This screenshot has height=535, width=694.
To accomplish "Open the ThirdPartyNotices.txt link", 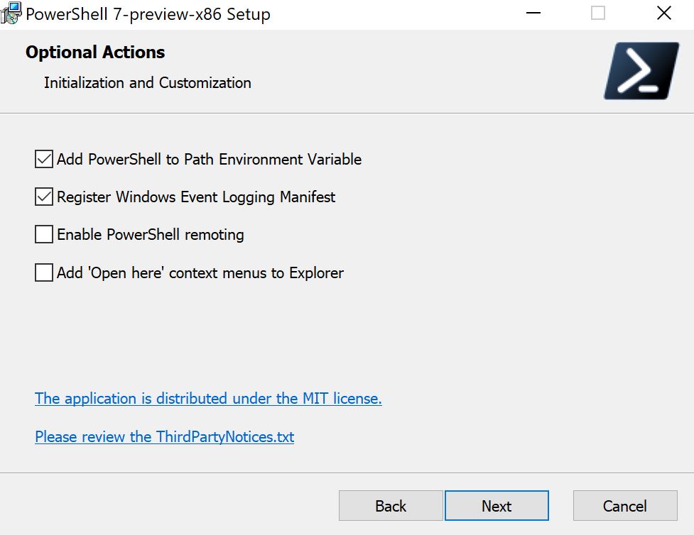I will tap(164, 437).
